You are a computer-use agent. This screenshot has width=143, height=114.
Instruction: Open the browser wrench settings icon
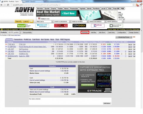(x=141, y=5)
